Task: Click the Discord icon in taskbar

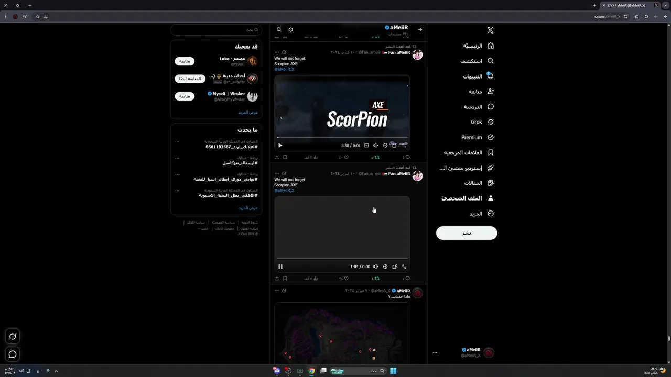Action: (x=276, y=371)
